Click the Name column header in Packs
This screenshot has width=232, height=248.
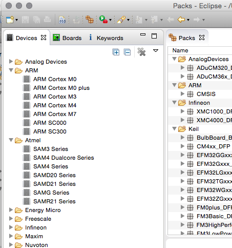click(x=200, y=50)
